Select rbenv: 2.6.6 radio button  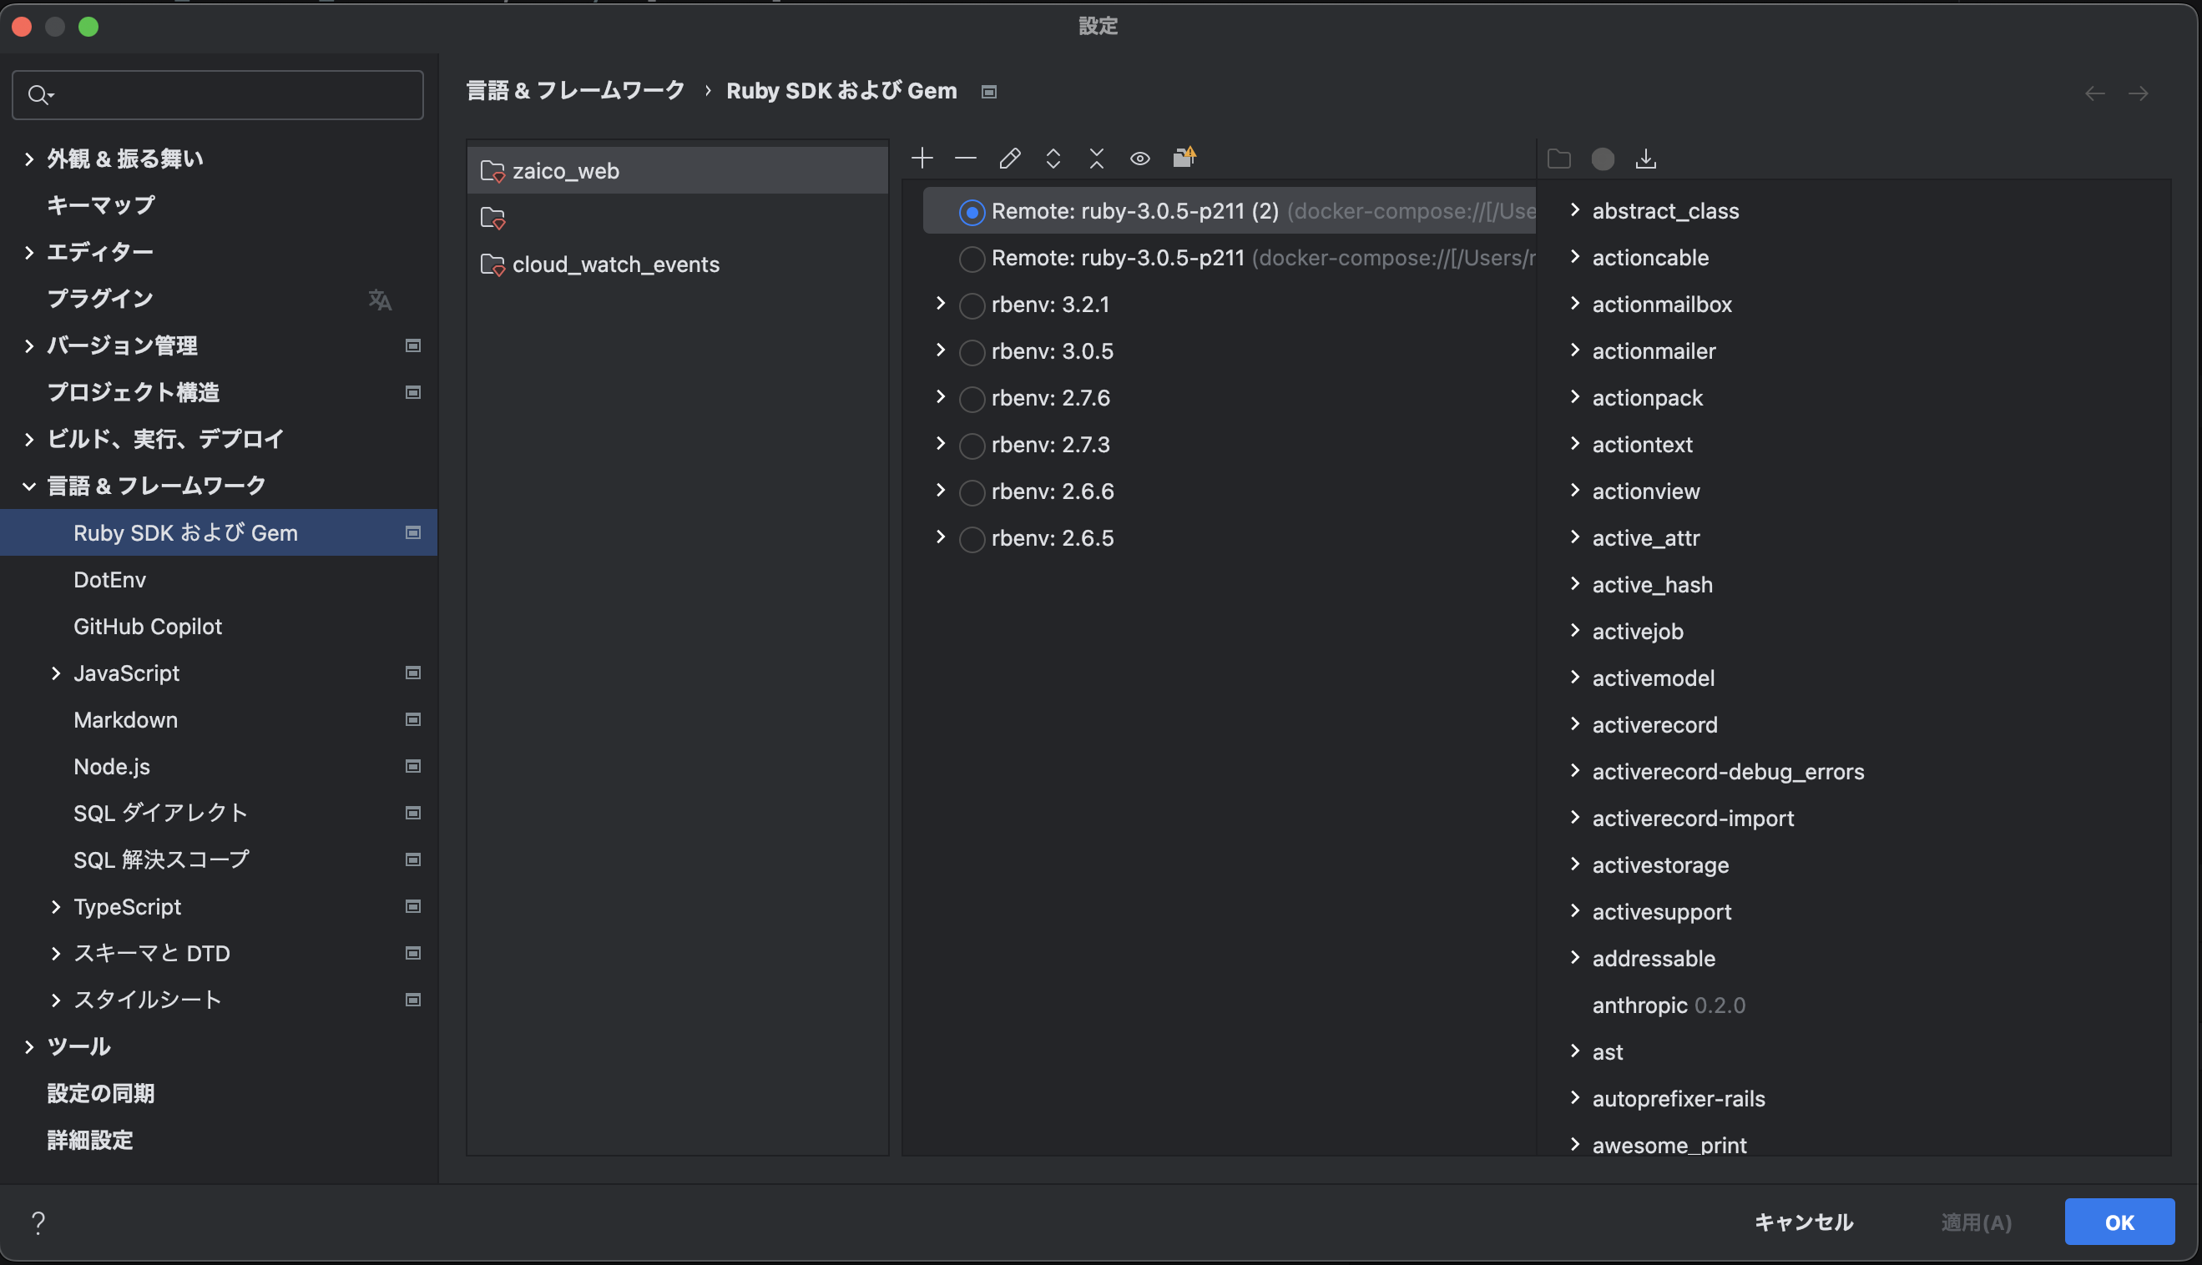(x=972, y=492)
